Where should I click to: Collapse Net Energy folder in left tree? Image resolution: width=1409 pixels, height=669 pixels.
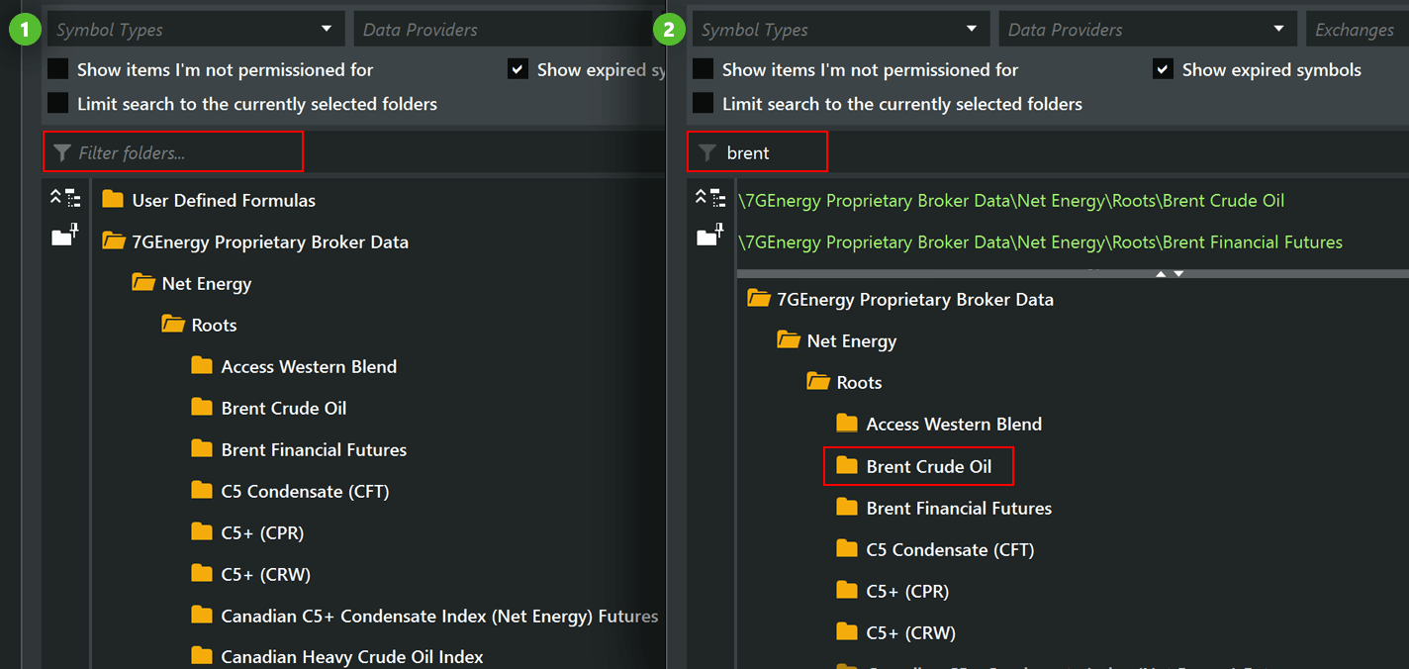click(144, 283)
